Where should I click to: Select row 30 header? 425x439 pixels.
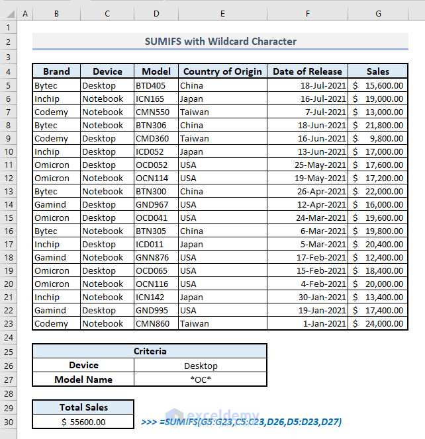(x=8, y=422)
